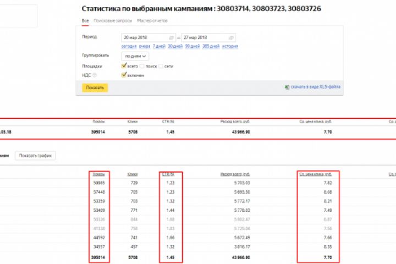The image size is (396, 264).
Task: Toggle the НДС включен checkbox
Action: click(x=124, y=75)
